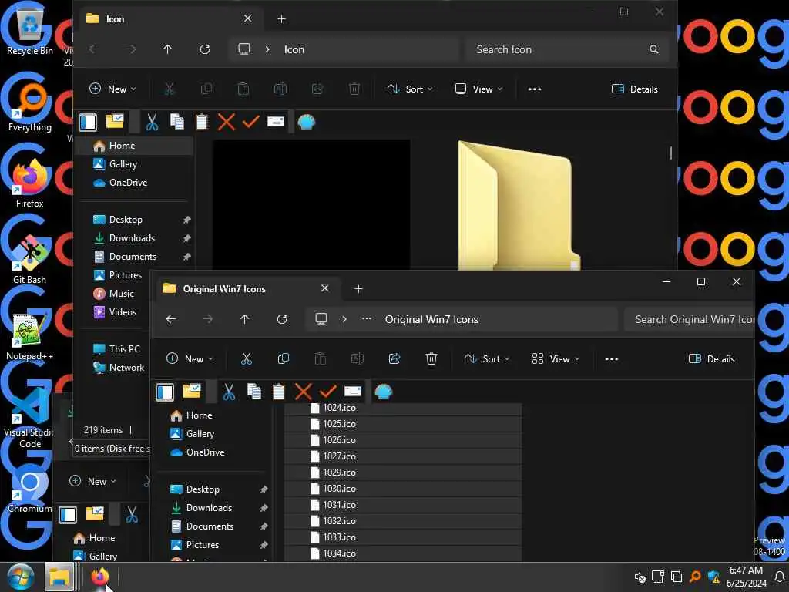The width and height of the screenshot is (789, 592).
Task: Toggle navigation pane icon in Icon window classic toolbar
Action: (x=88, y=122)
